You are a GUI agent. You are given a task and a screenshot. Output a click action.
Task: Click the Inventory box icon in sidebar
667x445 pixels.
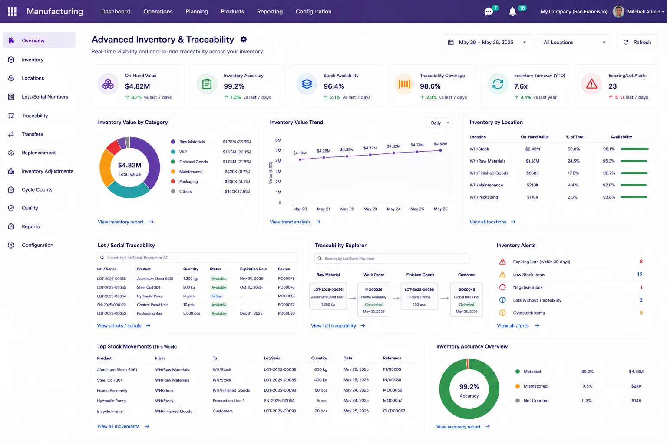coord(11,60)
